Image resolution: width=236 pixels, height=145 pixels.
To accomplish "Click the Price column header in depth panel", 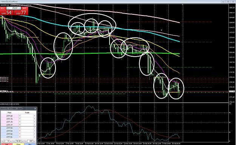I will pyautogui.click(x=9, y=113).
